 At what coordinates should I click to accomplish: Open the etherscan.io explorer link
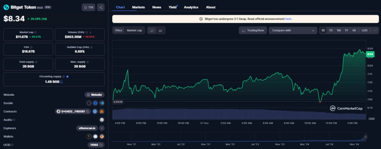[x=87, y=128]
